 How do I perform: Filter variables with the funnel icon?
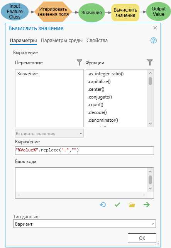80,62
